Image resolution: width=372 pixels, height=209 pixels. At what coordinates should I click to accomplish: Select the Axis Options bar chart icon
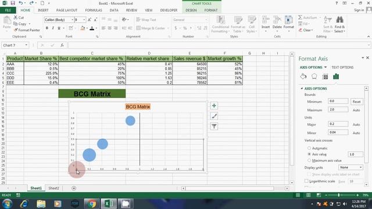pyautogui.click(x=336, y=76)
